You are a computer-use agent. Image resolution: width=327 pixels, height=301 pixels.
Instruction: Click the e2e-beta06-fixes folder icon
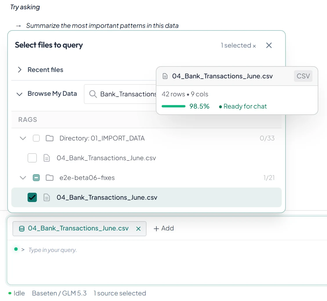point(50,178)
